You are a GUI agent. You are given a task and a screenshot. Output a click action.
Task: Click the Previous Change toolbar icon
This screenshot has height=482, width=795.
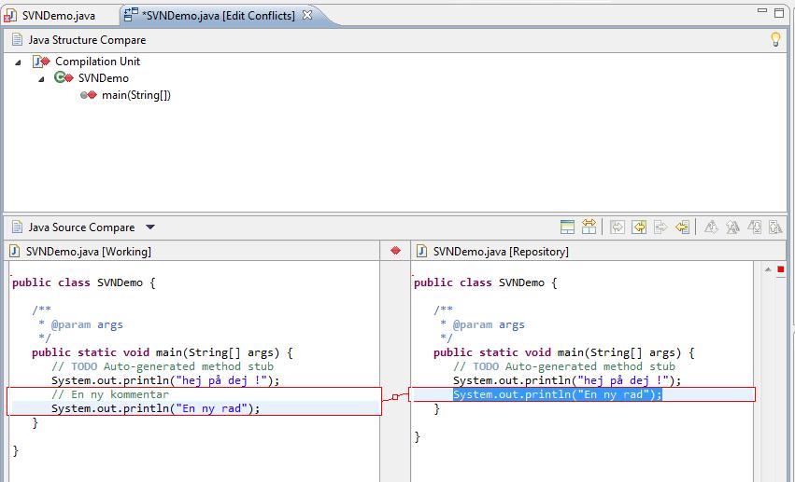[775, 227]
